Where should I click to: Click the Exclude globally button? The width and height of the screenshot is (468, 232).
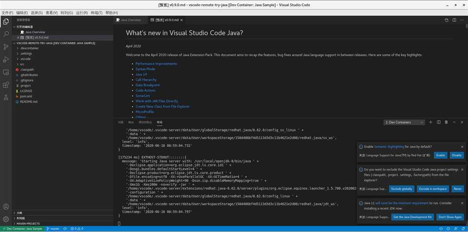tap(402, 189)
